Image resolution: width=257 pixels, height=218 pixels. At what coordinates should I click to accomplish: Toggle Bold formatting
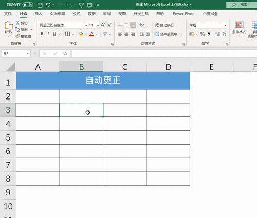pos(42,34)
